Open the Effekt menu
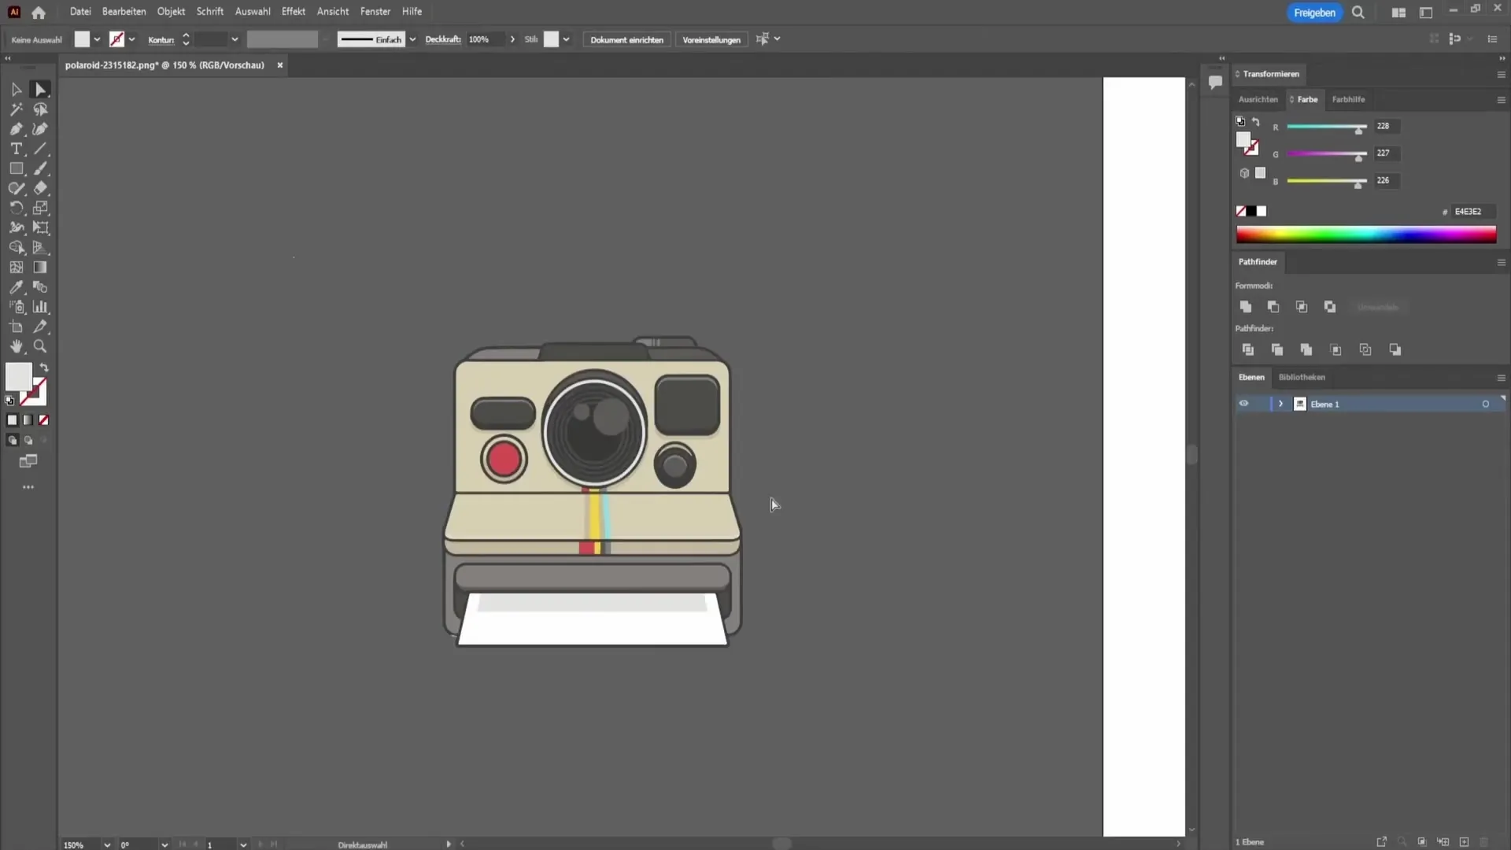1511x850 pixels. pos(294,12)
